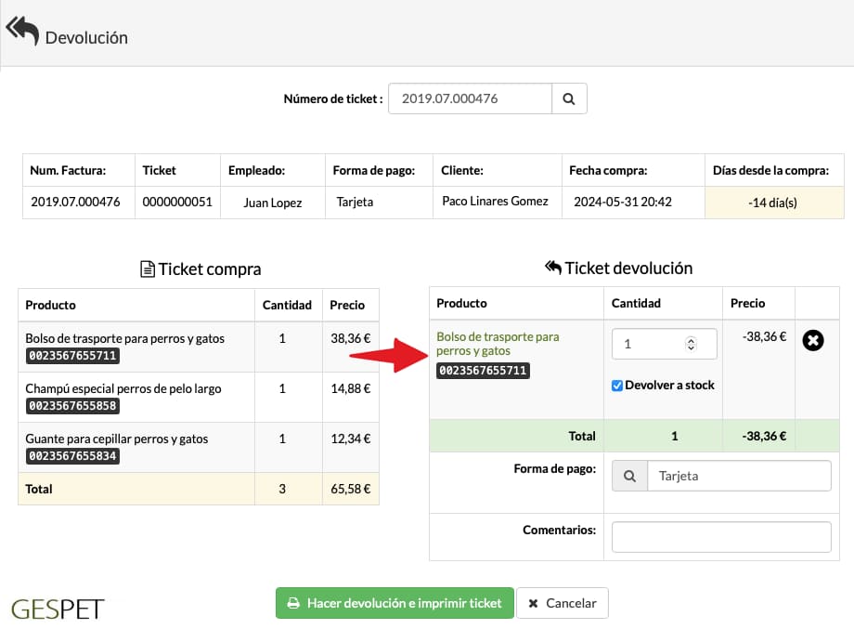This screenshot has width=854, height=629.
Task: Cancel the return with Cancelar button
Action: click(x=563, y=603)
